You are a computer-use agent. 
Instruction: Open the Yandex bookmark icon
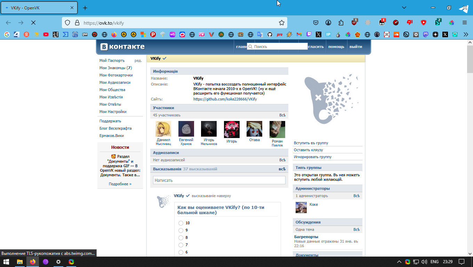pyautogui.click(x=26, y=34)
